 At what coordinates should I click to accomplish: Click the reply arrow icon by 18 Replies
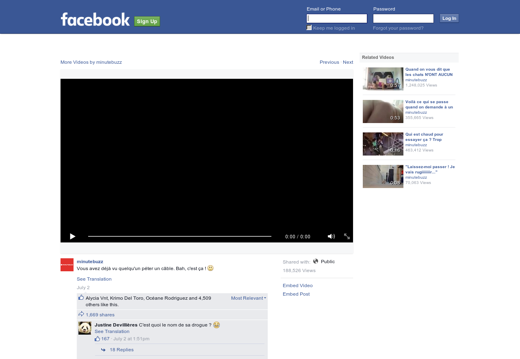[x=104, y=350]
